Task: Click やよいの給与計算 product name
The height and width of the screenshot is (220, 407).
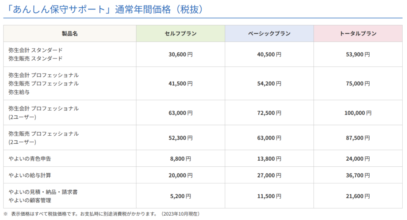Action: (x=30, y=175)
